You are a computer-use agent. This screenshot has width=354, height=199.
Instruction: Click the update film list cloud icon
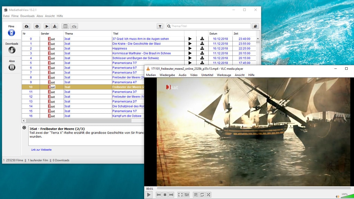pyautogui.click(x=27, y=26)
